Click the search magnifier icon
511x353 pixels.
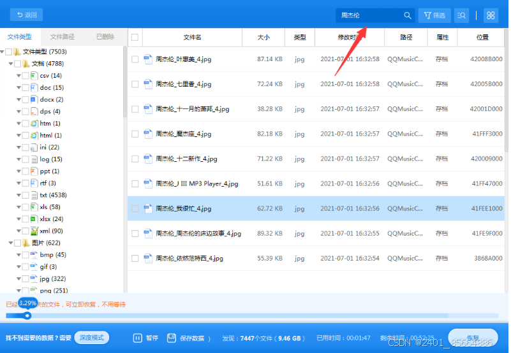click(408, 15)
